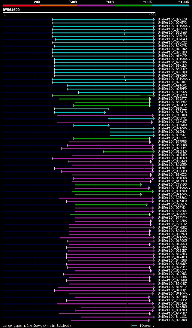Open hit UniRef100_A9PIQ8
Screen dimensions: 192x328
(x=172, y=72)
